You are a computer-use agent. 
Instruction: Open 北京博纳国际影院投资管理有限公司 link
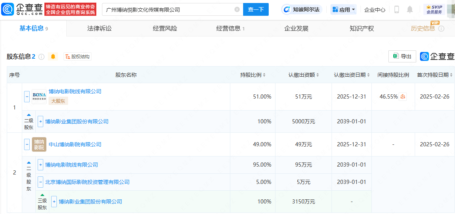(x=87, y=182)
